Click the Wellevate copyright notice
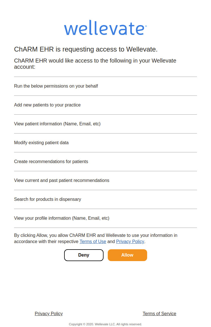 [x=105, y=324]
